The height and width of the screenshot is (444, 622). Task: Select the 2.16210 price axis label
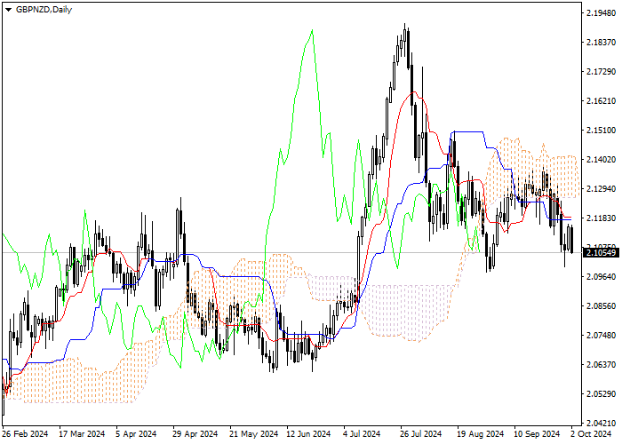pyautogui.click(x=601, y=101)
